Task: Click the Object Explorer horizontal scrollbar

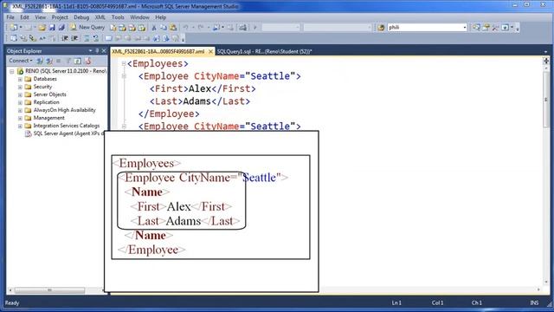Action: tap(49, 290)
